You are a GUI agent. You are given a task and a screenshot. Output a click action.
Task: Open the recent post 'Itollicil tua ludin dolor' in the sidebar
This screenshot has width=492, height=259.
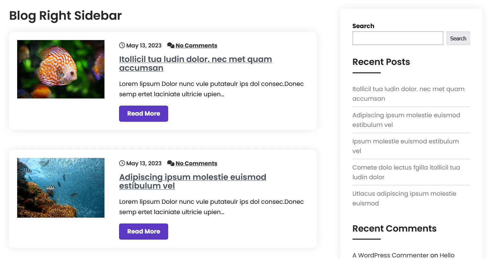(408, 94)
